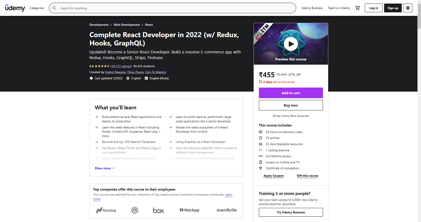Click the language globe icon
This screenshot has height=222, width=421.
[x=408, y=8]
